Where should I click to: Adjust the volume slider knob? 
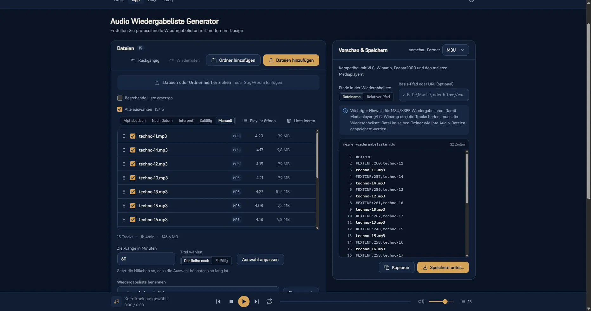click(x=445, y=302)
